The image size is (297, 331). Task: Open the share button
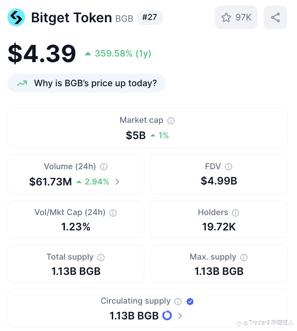(275, 18)
